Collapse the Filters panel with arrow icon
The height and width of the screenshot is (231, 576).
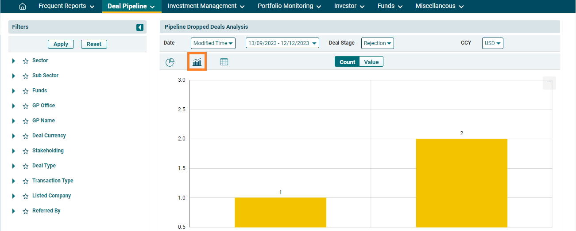(140, 27)
